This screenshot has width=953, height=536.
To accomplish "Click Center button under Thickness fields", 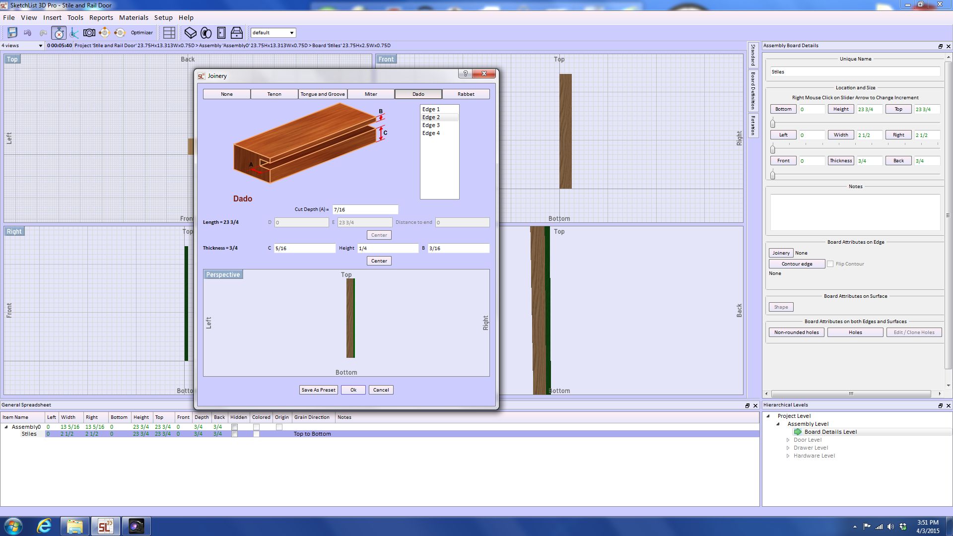I will pos(379,261).
